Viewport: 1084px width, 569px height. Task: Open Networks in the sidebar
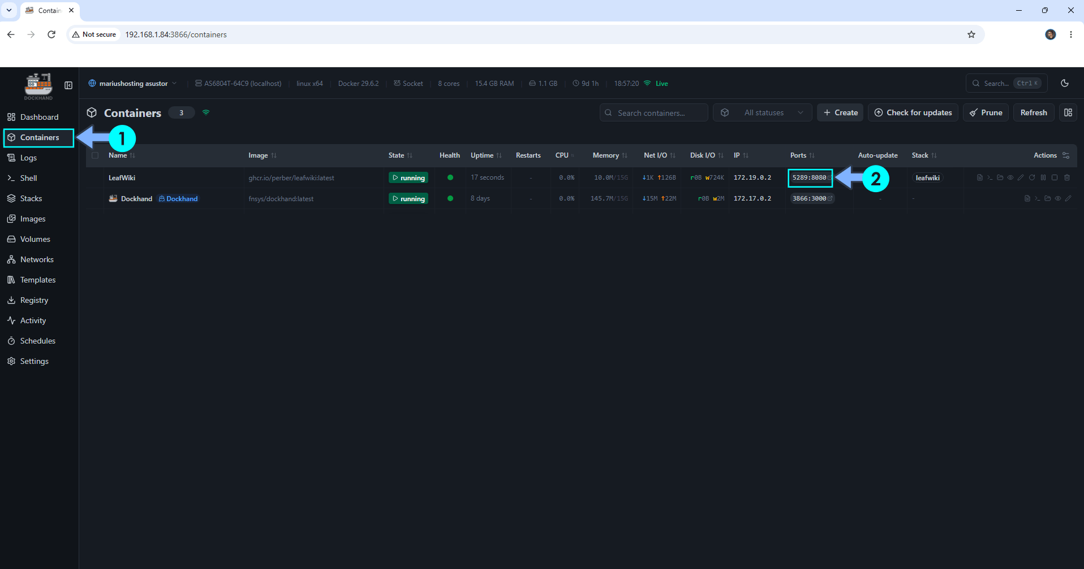point(39,259)
